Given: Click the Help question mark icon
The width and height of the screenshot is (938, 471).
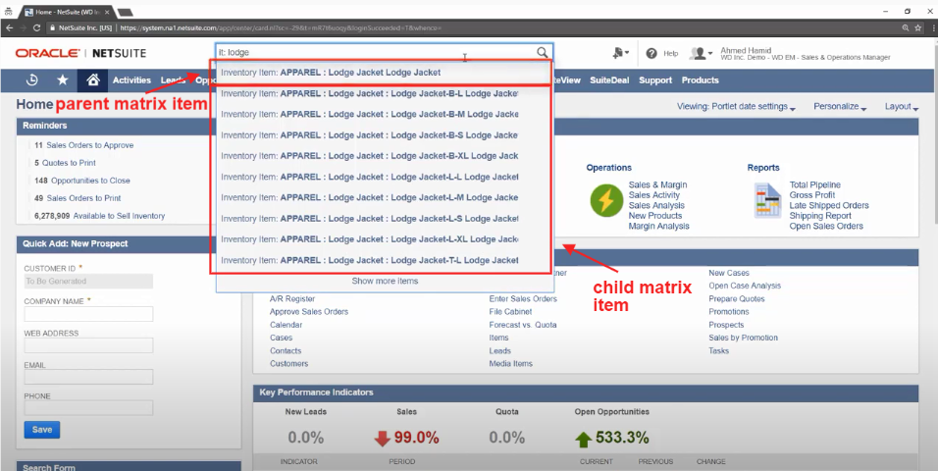Looking at the screenshot, I should coord(651,53).
